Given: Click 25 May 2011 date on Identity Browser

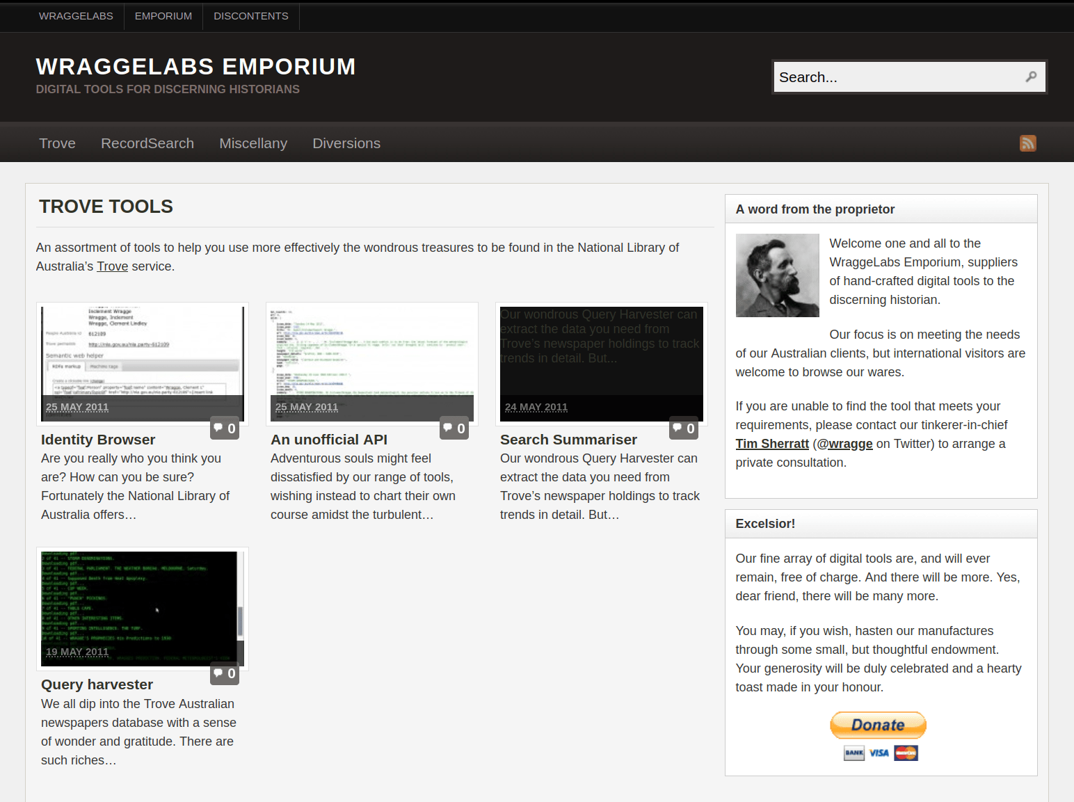Looking at the screenshot, I should pos(77,407).
